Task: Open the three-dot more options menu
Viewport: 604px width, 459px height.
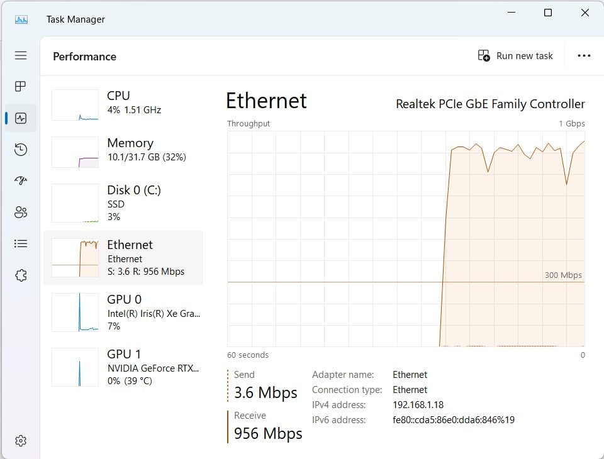Action: (584, 56)
